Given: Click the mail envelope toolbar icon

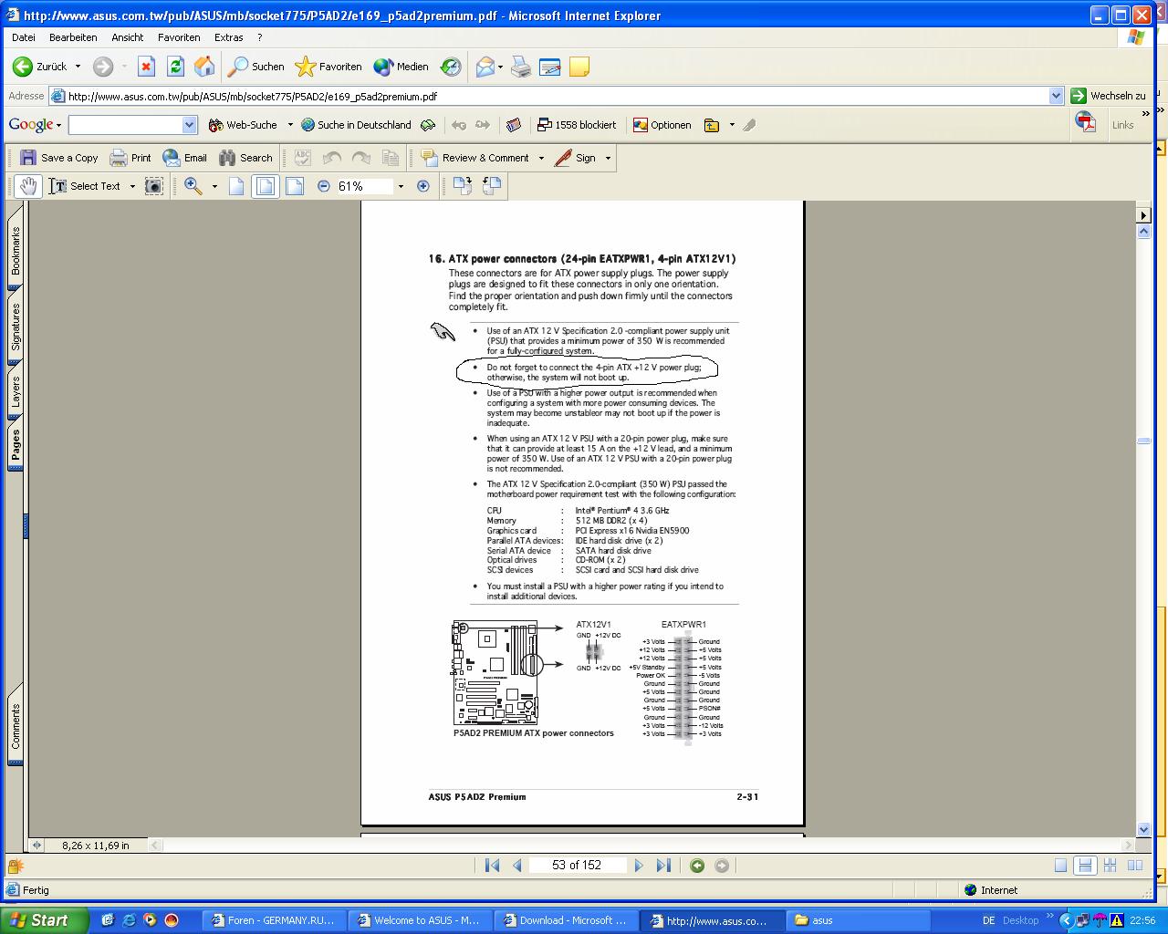Looking at the screenshot, I should 485,67.
